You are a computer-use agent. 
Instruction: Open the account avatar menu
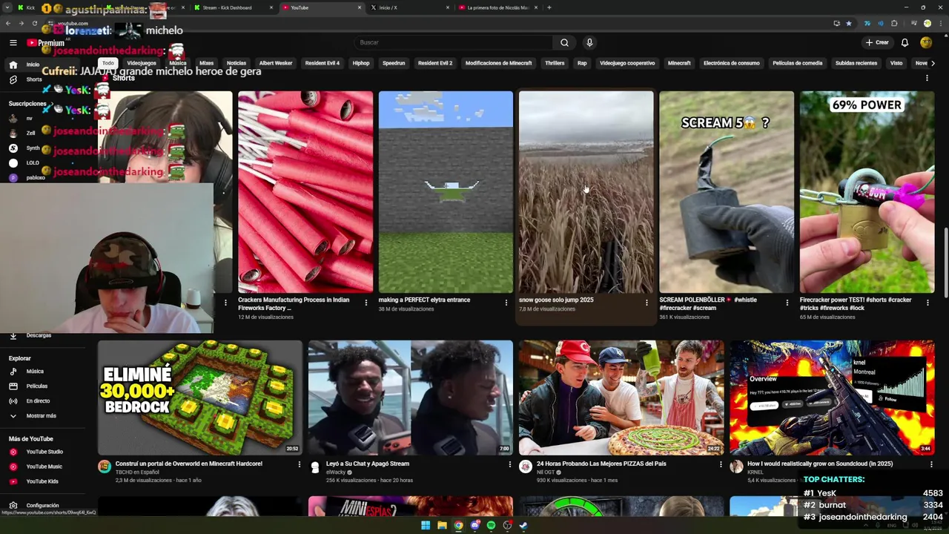926,42
